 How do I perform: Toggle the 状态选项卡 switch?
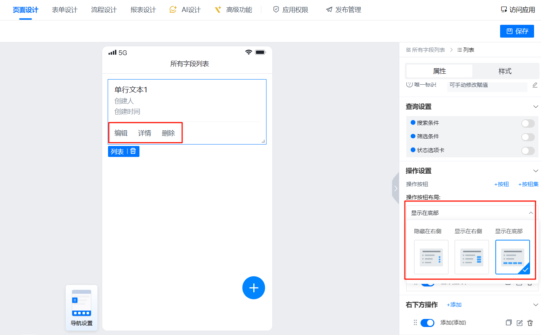[527, 151]
